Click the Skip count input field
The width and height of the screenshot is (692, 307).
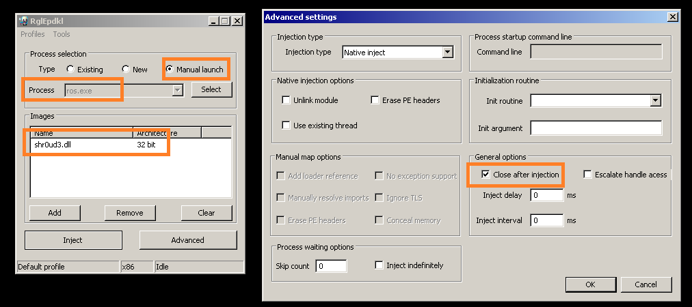(331, 266)
